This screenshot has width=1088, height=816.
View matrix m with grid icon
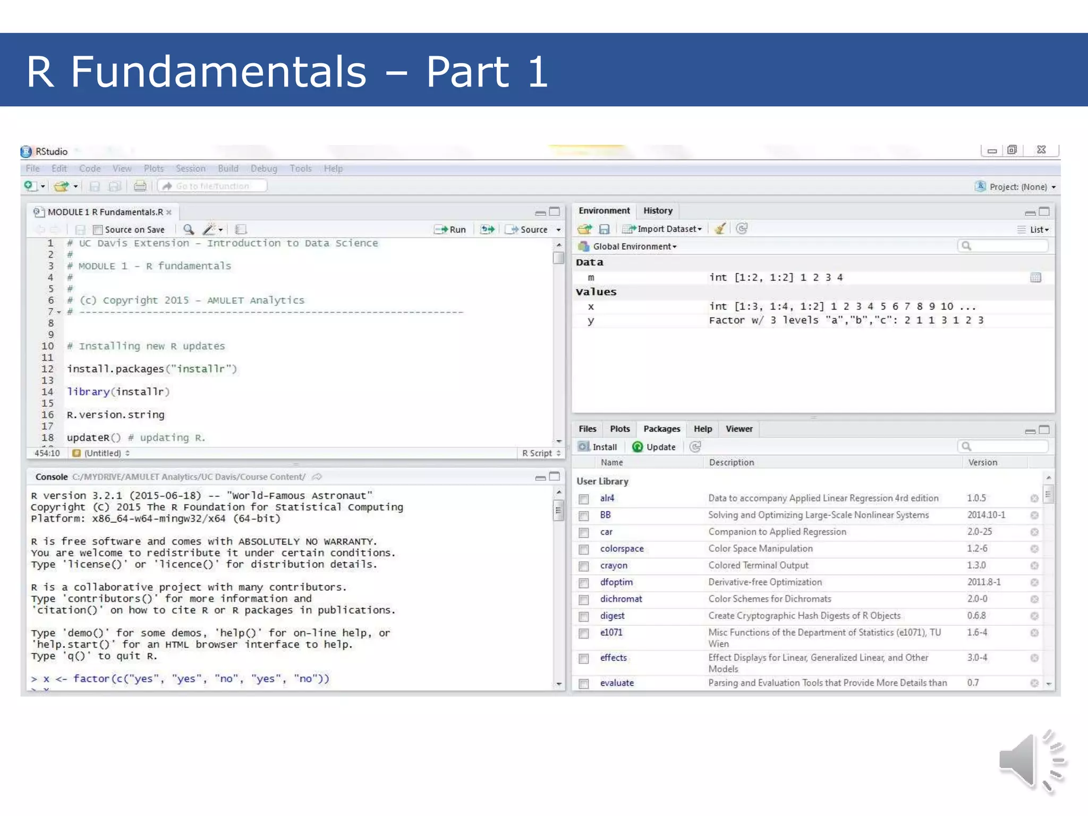tap(1035, 277)
